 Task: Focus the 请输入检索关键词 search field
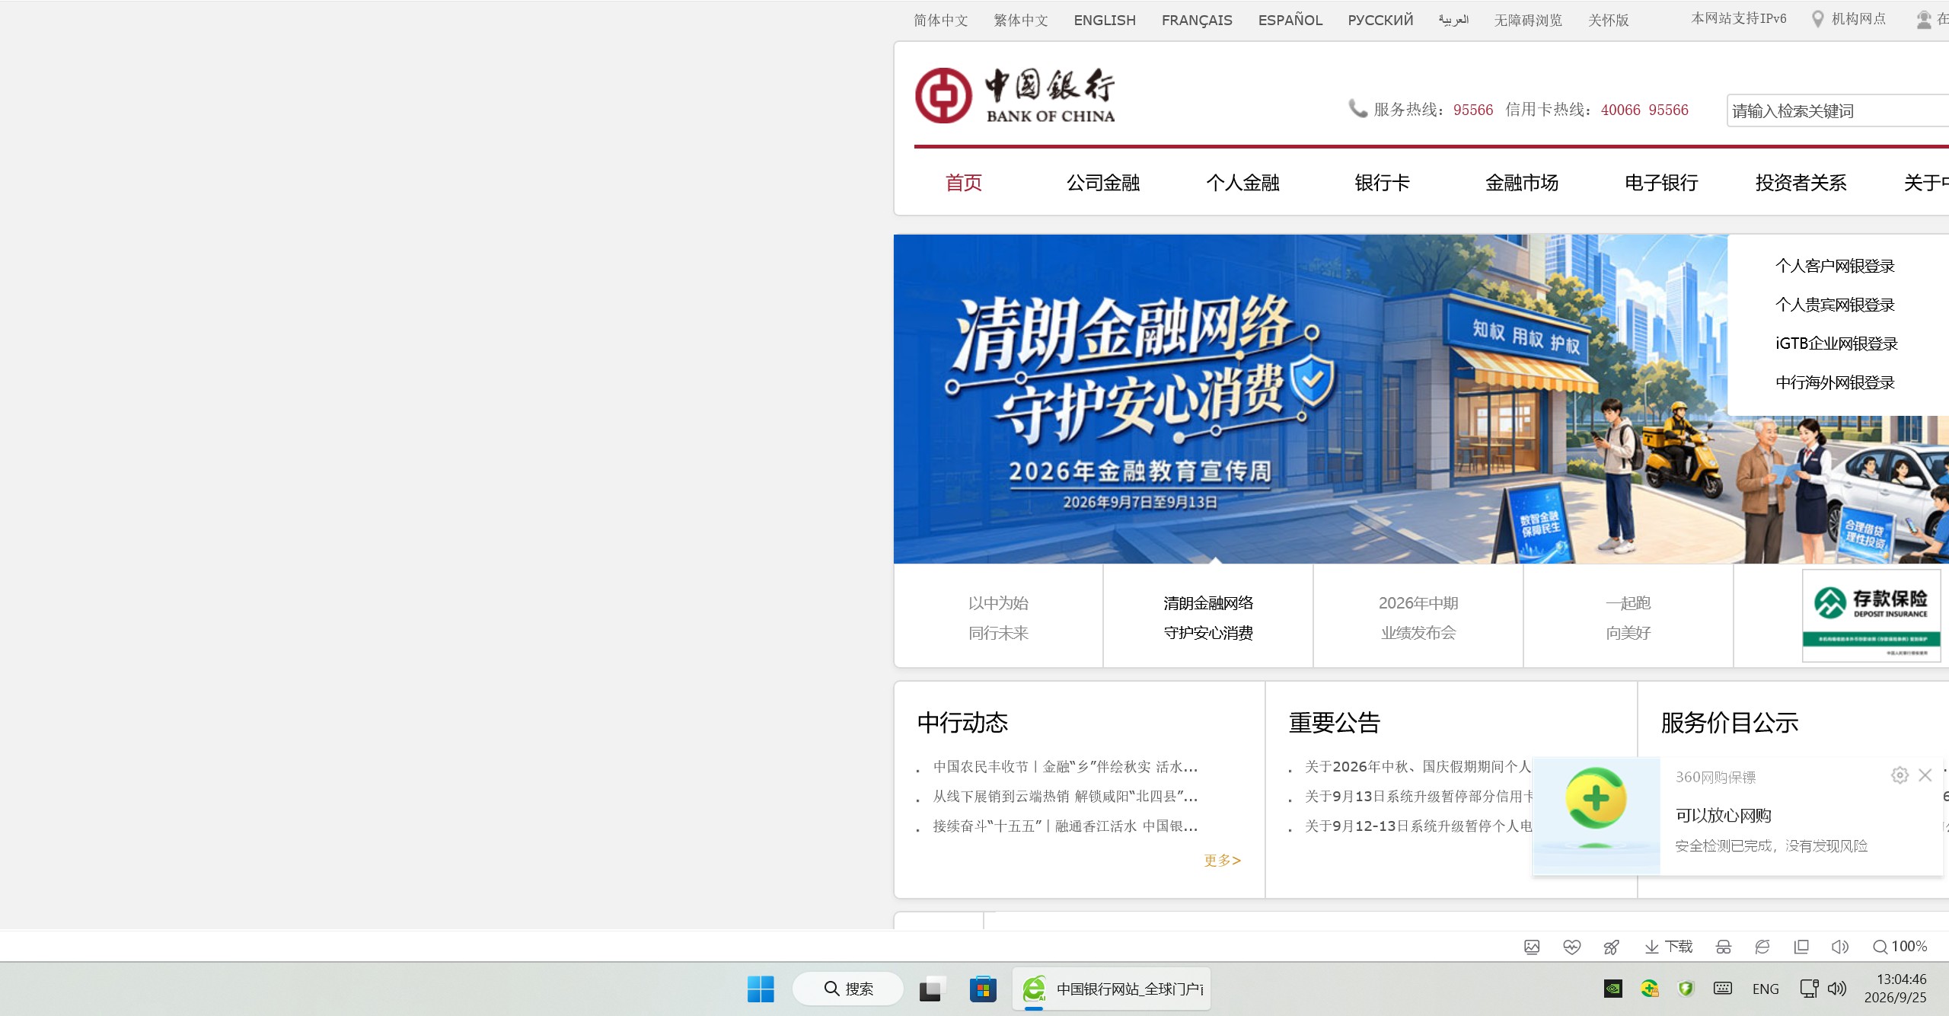(1838, 110)
